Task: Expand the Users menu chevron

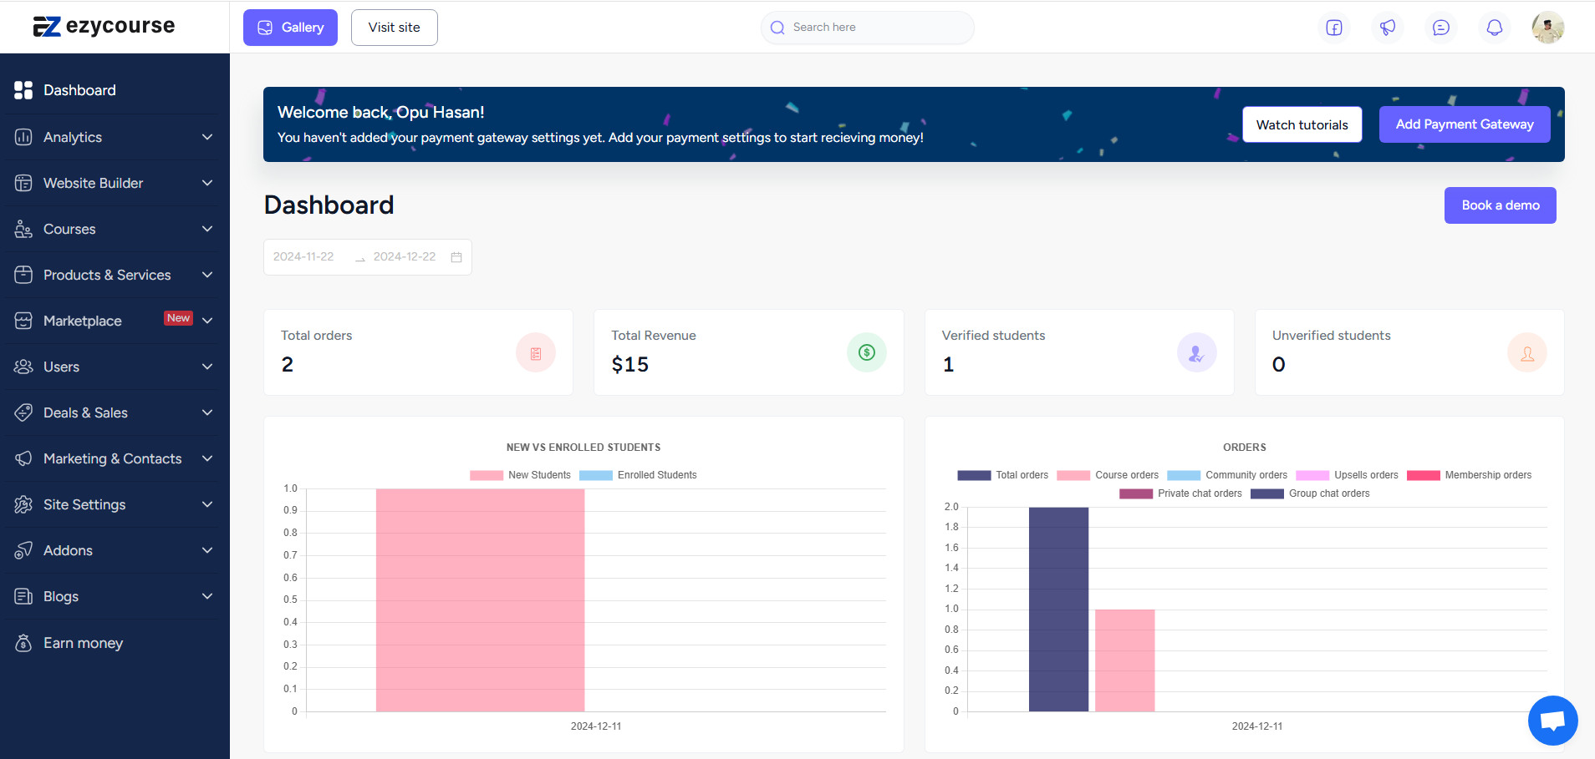Action: 207,367
